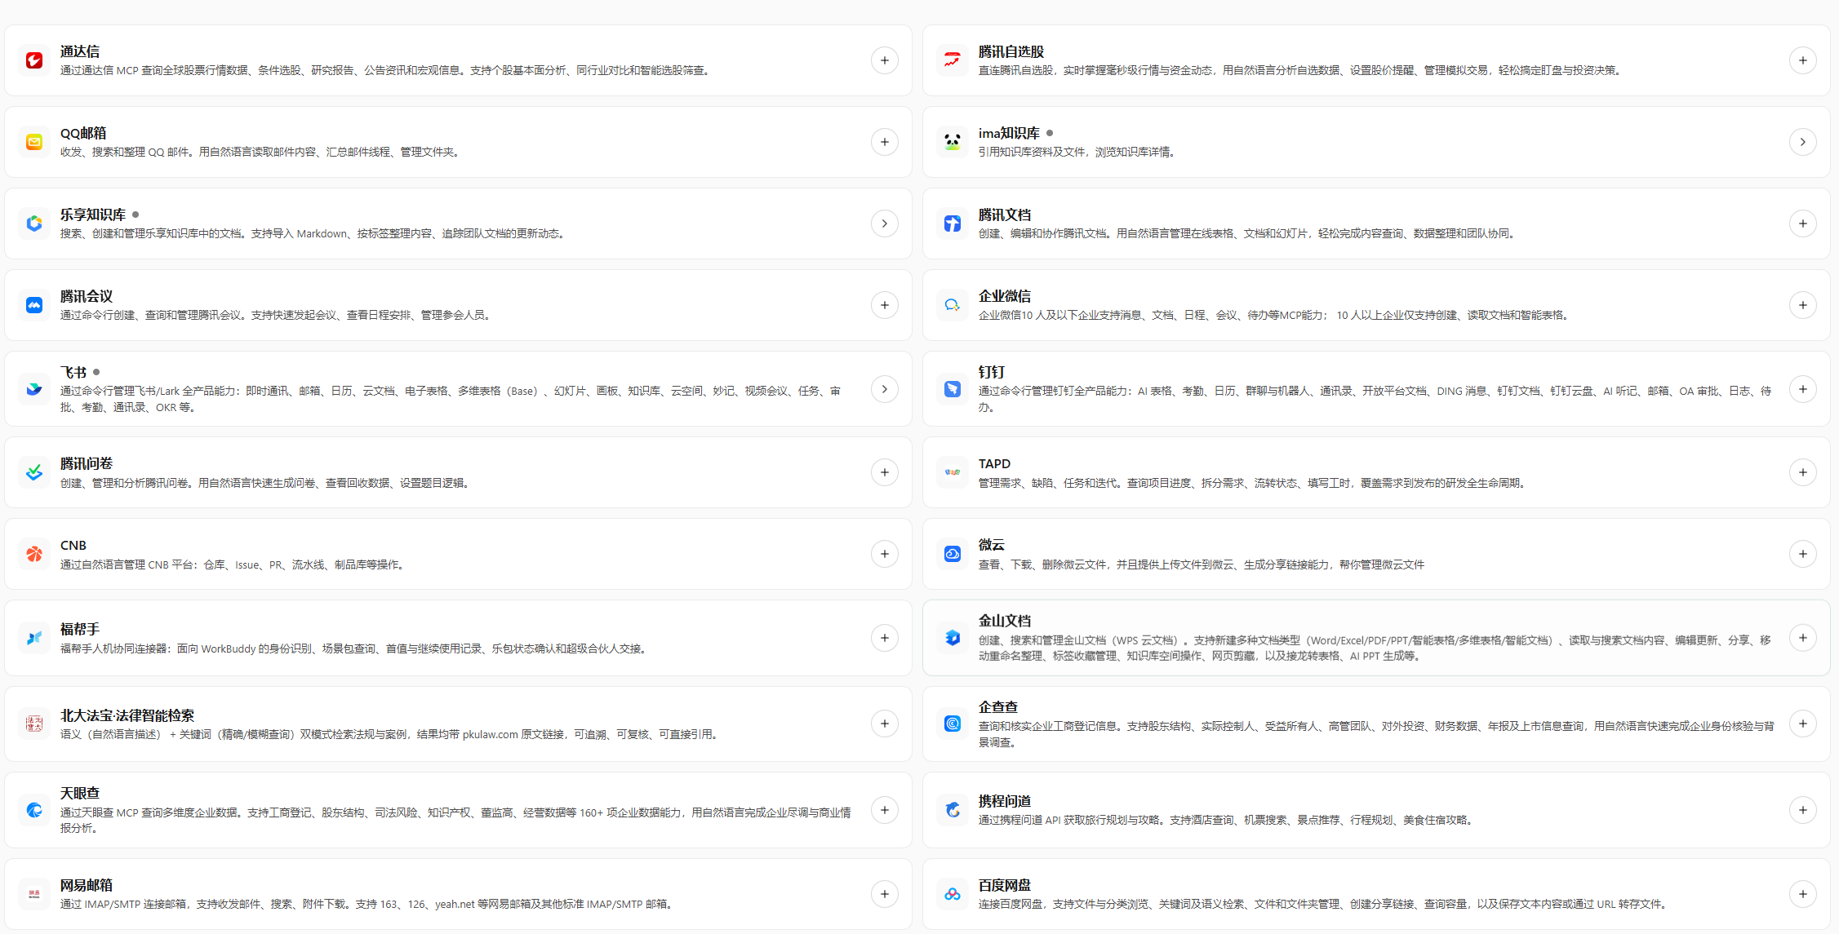Open 乐享知识库 details via its chevron
The image size is (1839, 934).
pyautogui.click(x=885, y=224)
